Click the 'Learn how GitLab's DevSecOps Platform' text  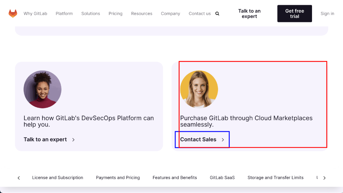pyautogui.click(x=89, y=121)
